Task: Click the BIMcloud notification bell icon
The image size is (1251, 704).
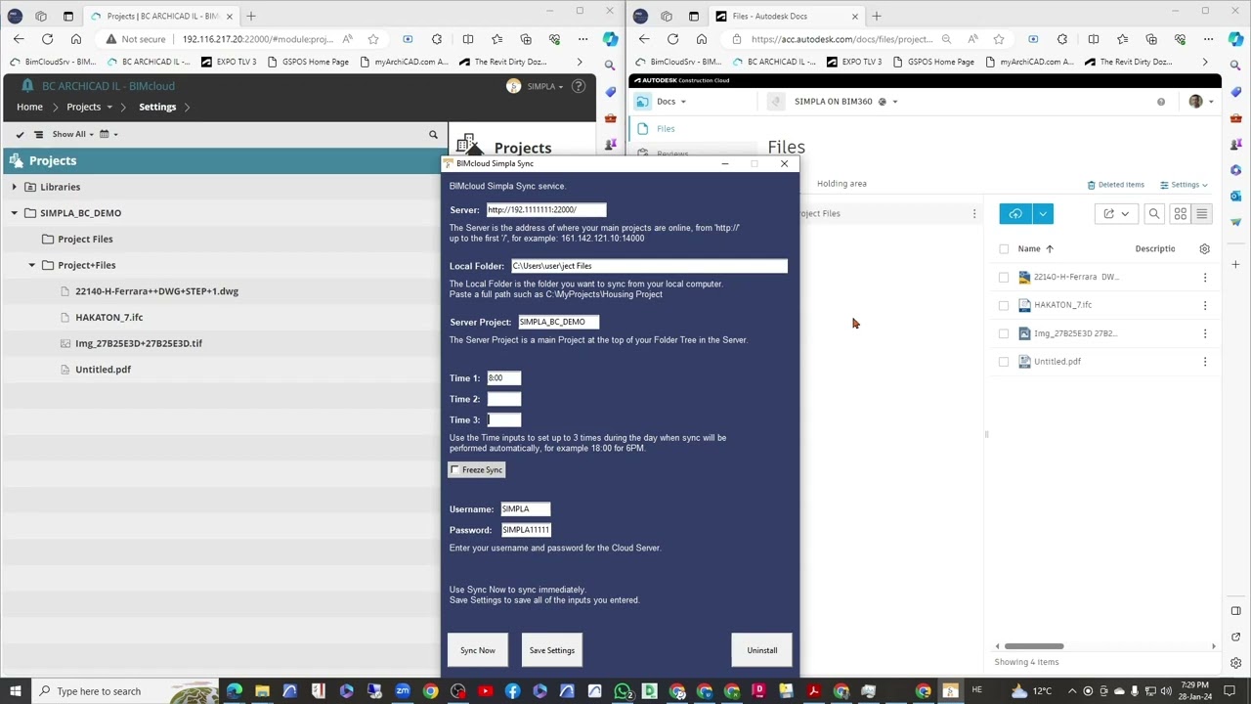Action: pyautogui.click(x=27, y=86)
